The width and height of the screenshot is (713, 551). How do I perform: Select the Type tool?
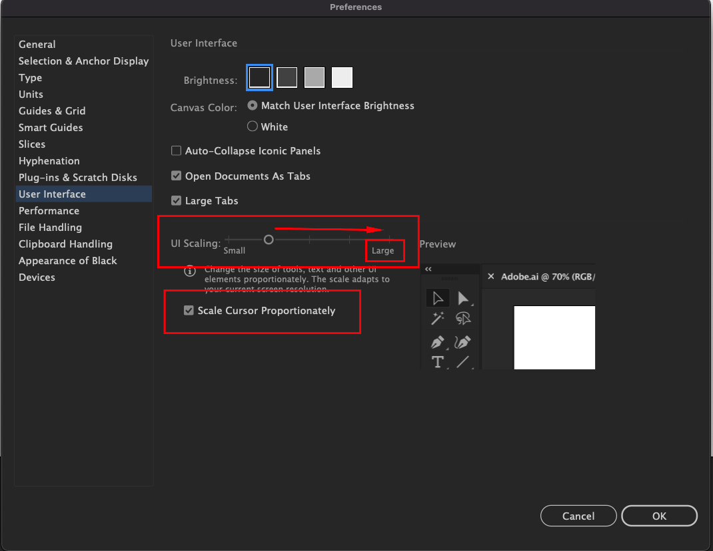pyautogui.click(x=438, y=363)
